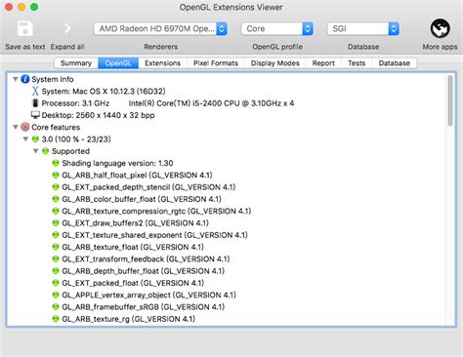The width and height of the screenshot is (463, 357).
Task: Click the Core features red target icon
Action: tap(25, 127)
